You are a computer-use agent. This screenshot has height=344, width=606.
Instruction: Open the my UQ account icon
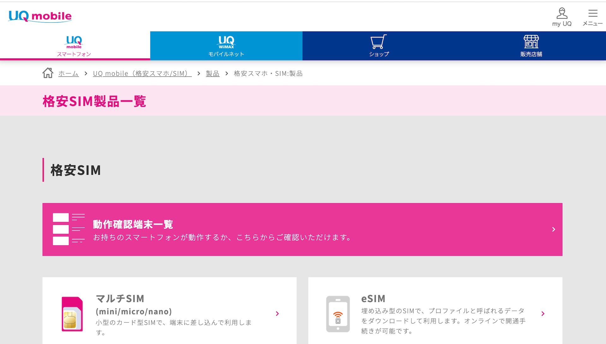click(561, 14)
